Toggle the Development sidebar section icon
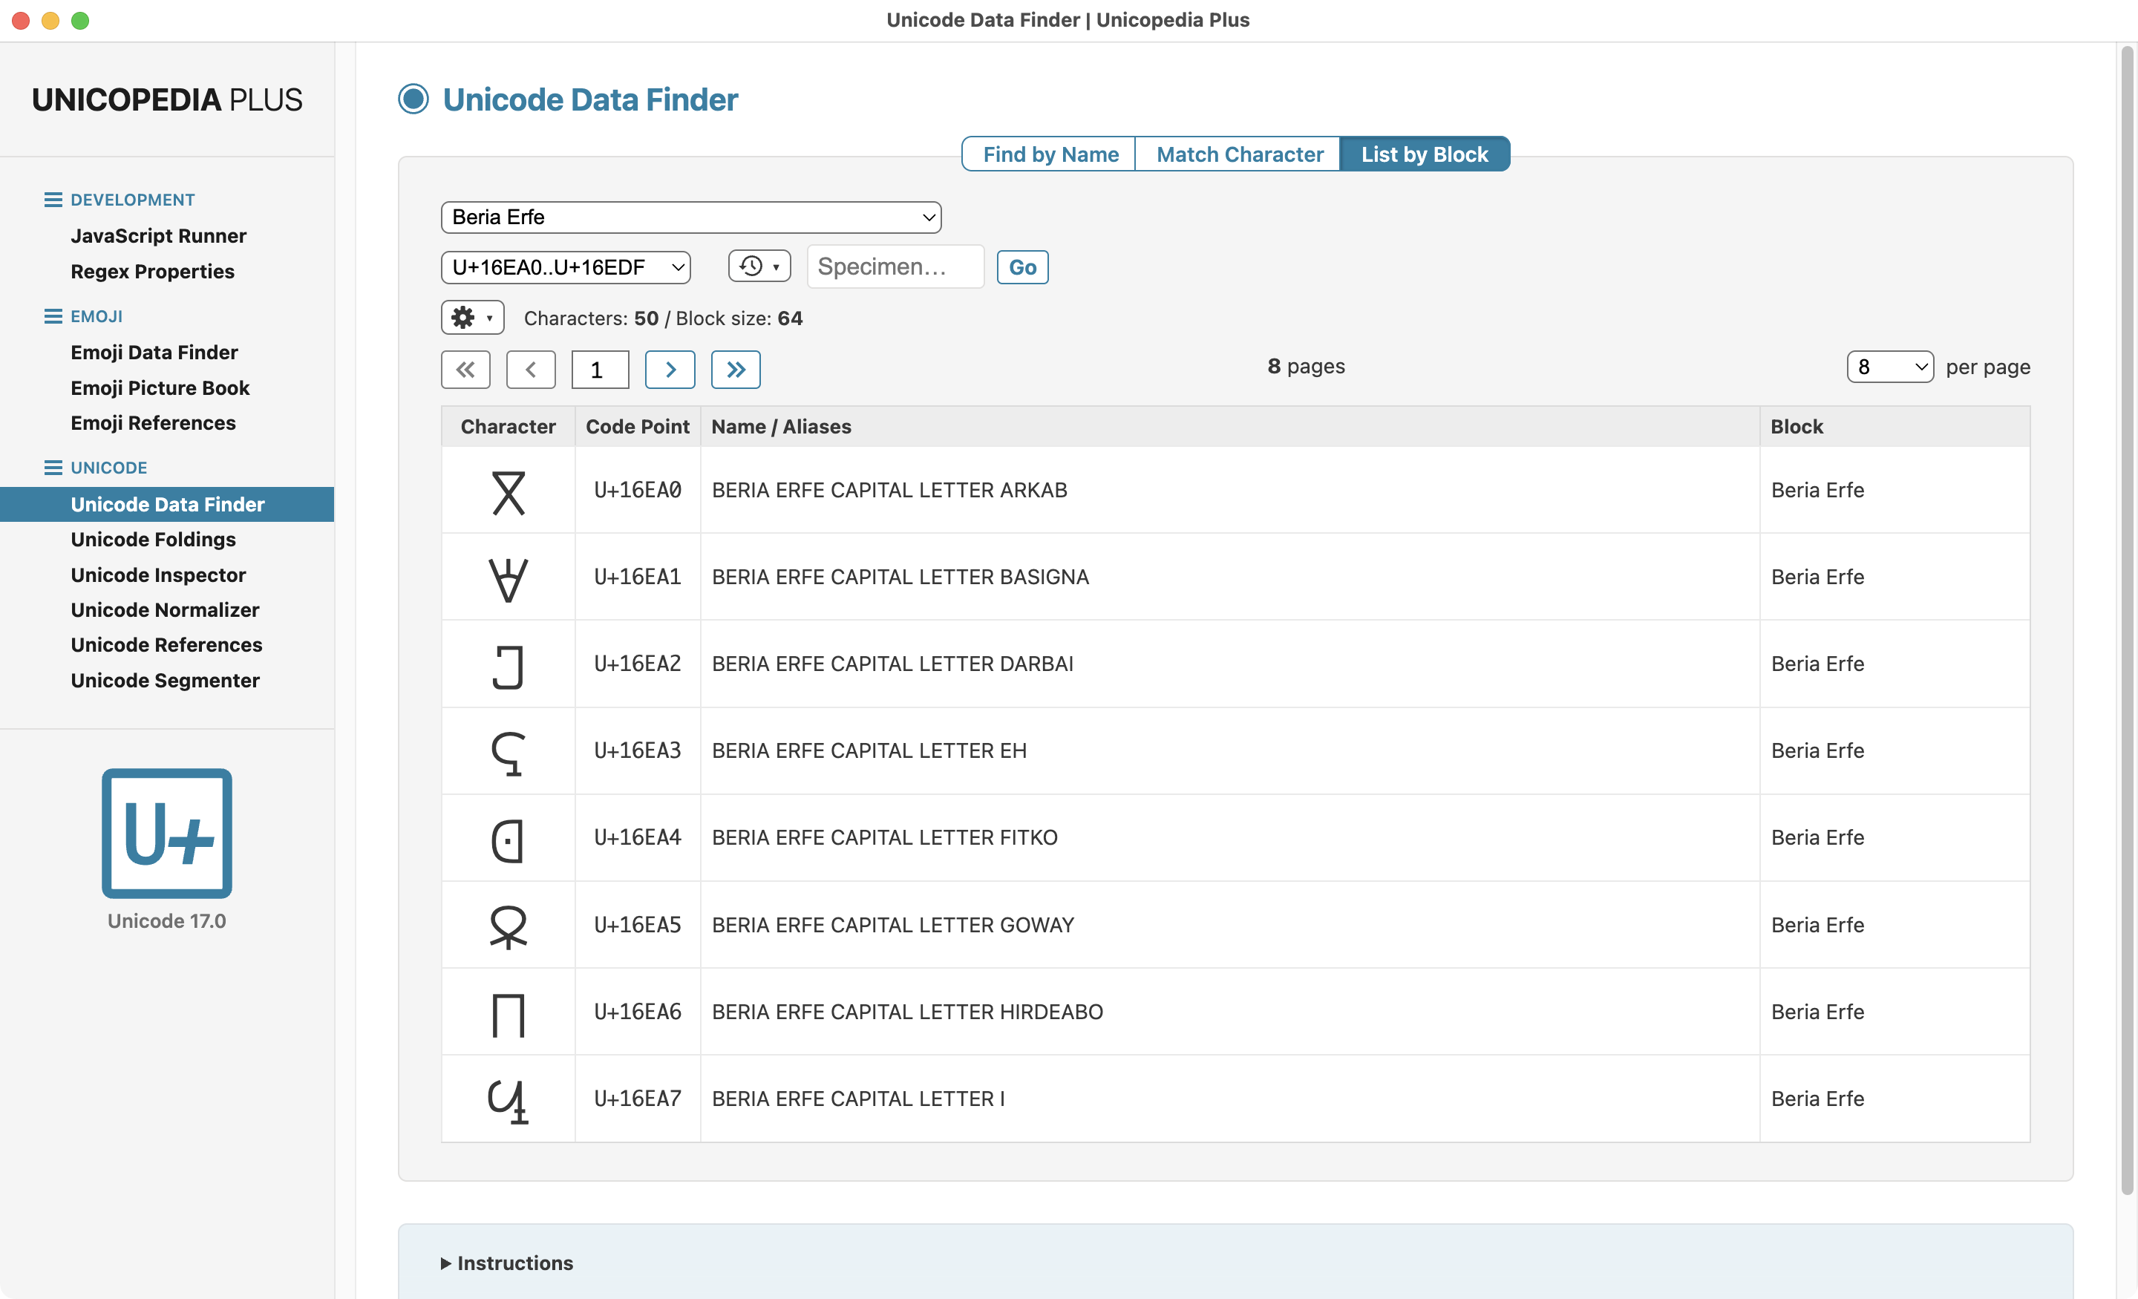Viewport: 2138px width, 1299px height. (x=53, y=200)
